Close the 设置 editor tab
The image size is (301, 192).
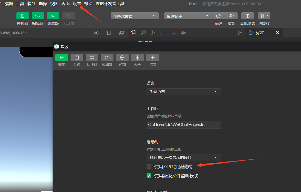pos(277,33)
